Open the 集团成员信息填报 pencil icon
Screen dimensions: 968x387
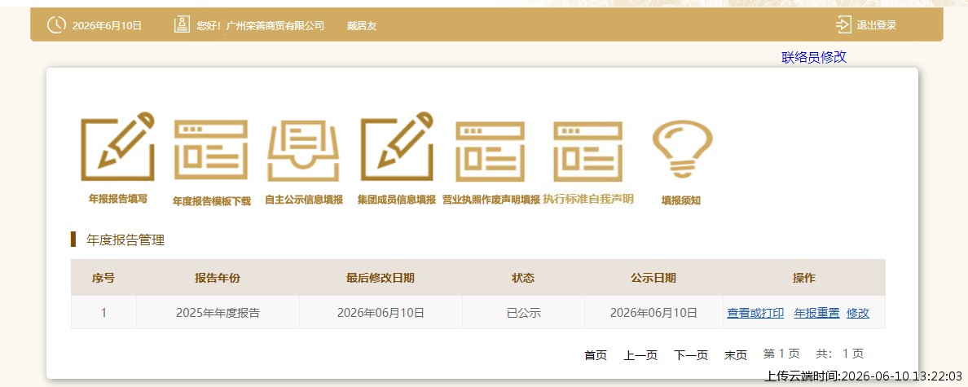coord(397,147)
